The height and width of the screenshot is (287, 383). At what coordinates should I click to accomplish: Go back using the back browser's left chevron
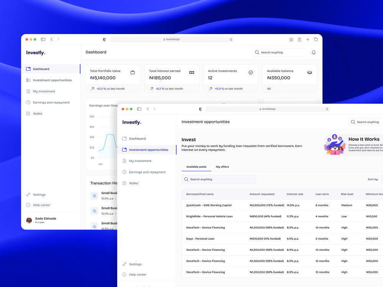(x=52, y=39)
